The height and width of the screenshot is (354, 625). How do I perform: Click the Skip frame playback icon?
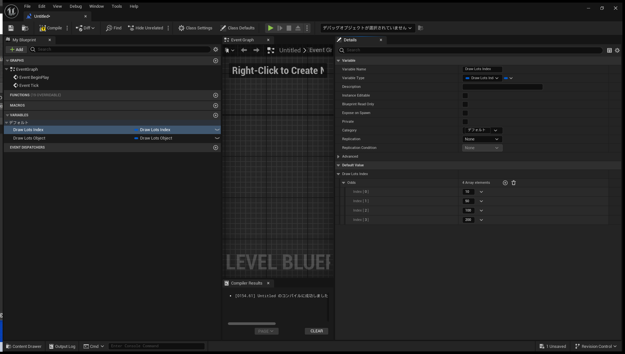pos(280,28)
